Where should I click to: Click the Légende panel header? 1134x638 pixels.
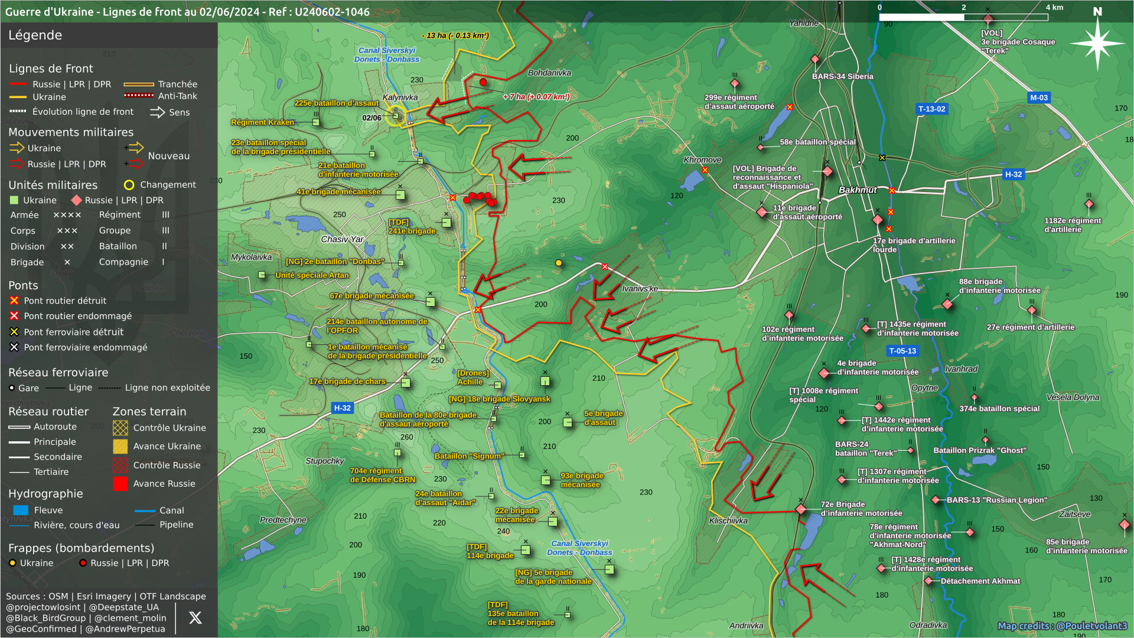(35, 35)
